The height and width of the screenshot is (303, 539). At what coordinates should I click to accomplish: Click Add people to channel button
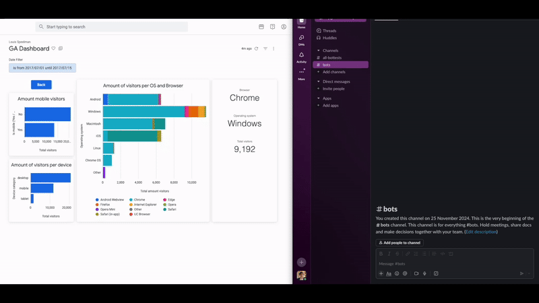(x=400, y=242)
